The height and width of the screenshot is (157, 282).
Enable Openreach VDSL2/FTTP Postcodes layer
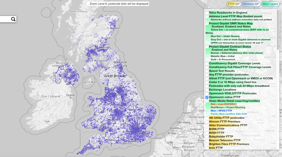click(207, 94)
